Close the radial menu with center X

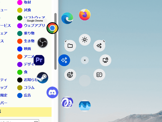point(85,60)
